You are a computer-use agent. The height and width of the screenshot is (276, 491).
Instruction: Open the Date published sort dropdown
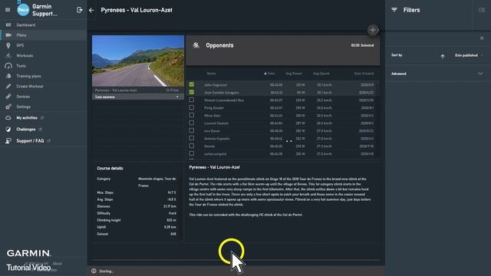469,55
